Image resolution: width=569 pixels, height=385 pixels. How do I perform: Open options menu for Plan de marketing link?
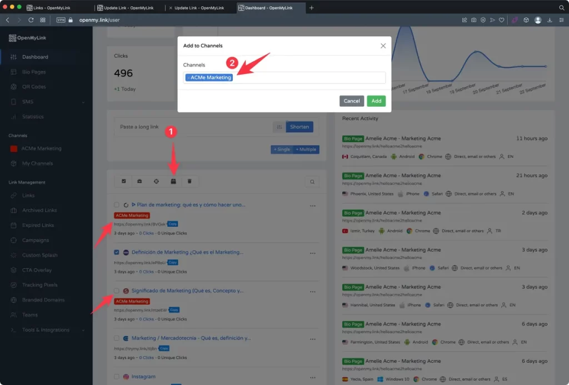tap(313, 206)
